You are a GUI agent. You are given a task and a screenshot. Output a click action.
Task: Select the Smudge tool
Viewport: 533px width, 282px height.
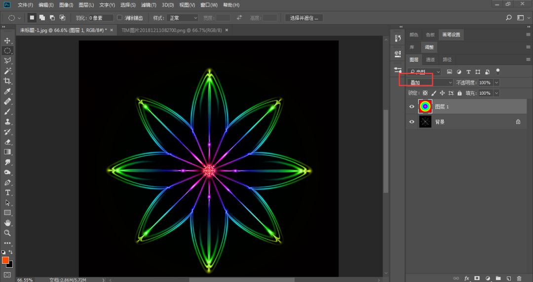coord(7,162)
